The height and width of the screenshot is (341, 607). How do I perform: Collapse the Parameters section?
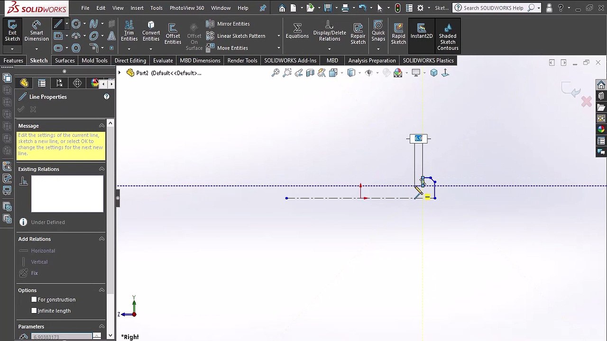101,327
